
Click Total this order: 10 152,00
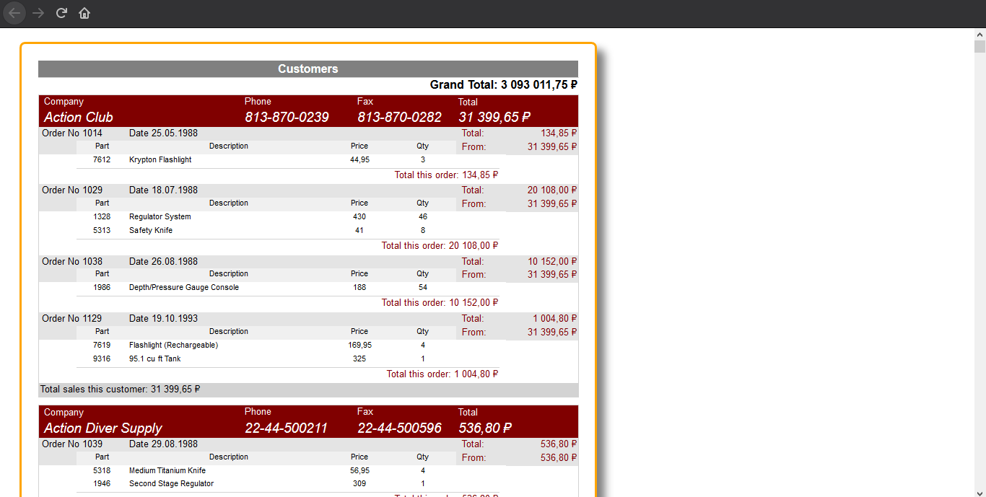click(x=440, y=302)
